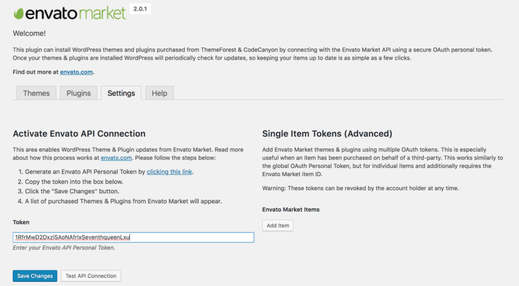Click the Save Changes button
Viewport: 519px width, 286px height.
pyautogui.click(x=35, y=276)
